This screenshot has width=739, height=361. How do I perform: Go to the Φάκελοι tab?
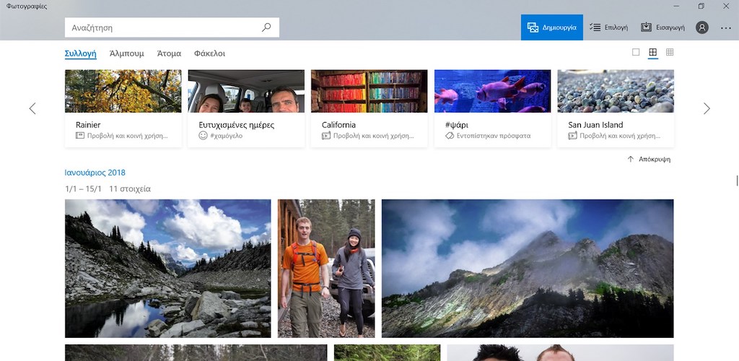[x=209, y=53]
